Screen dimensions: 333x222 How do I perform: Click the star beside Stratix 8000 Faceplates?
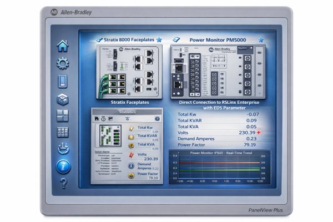[158, 41]
